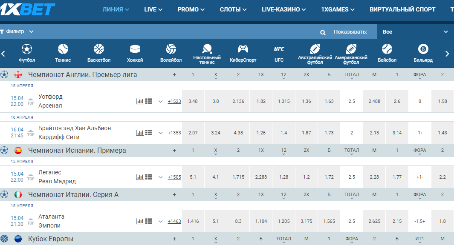
Task: Expand the Фильтр dropdown
Action: coord(17,31)
